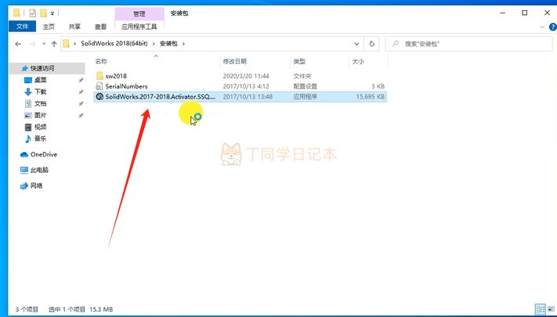Click SolidWorks 2018(64bit) in address bar
Screen dimensions: 557x317
(x=114, y=43)
